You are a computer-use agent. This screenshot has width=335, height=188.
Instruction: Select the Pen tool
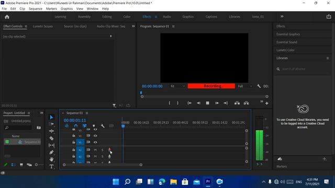[x=51, y=152]
